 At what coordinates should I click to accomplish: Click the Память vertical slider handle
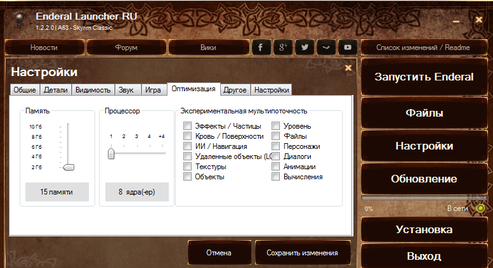coord(69,167)
